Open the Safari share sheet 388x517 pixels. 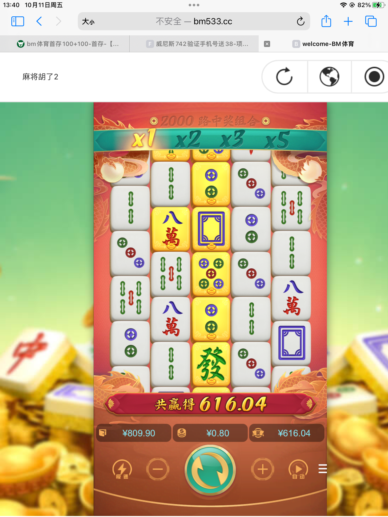[x=326, y=21]
